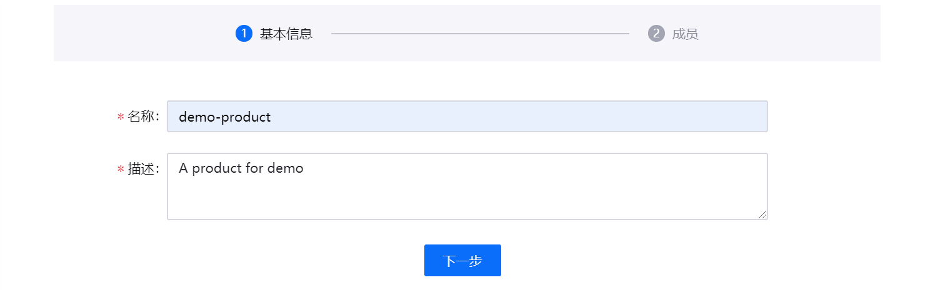Image resolution: width=933 pixels, height=290 pixels.
Task: Click the number "2" inside the gray step circle
Action: coord(656,34)
